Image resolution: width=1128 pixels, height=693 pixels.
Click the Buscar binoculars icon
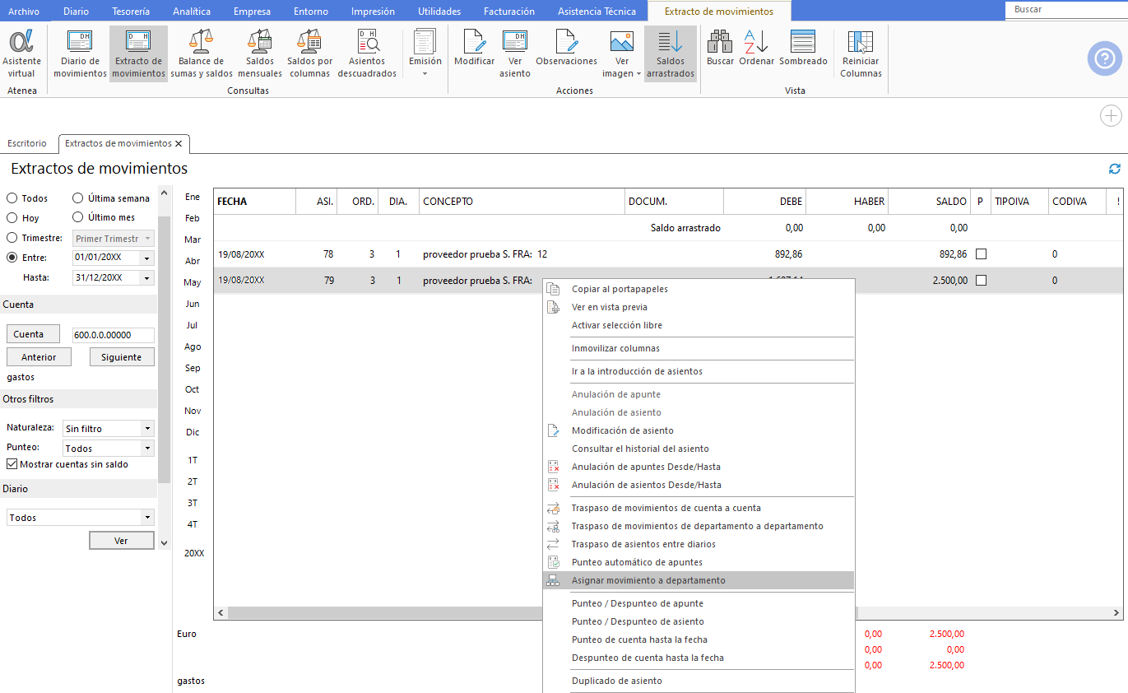pos(720,49)
